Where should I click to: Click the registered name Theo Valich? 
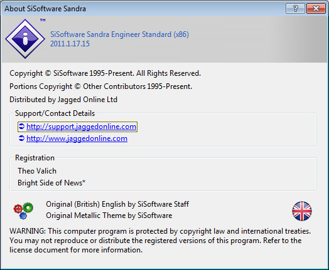(37, 171)
